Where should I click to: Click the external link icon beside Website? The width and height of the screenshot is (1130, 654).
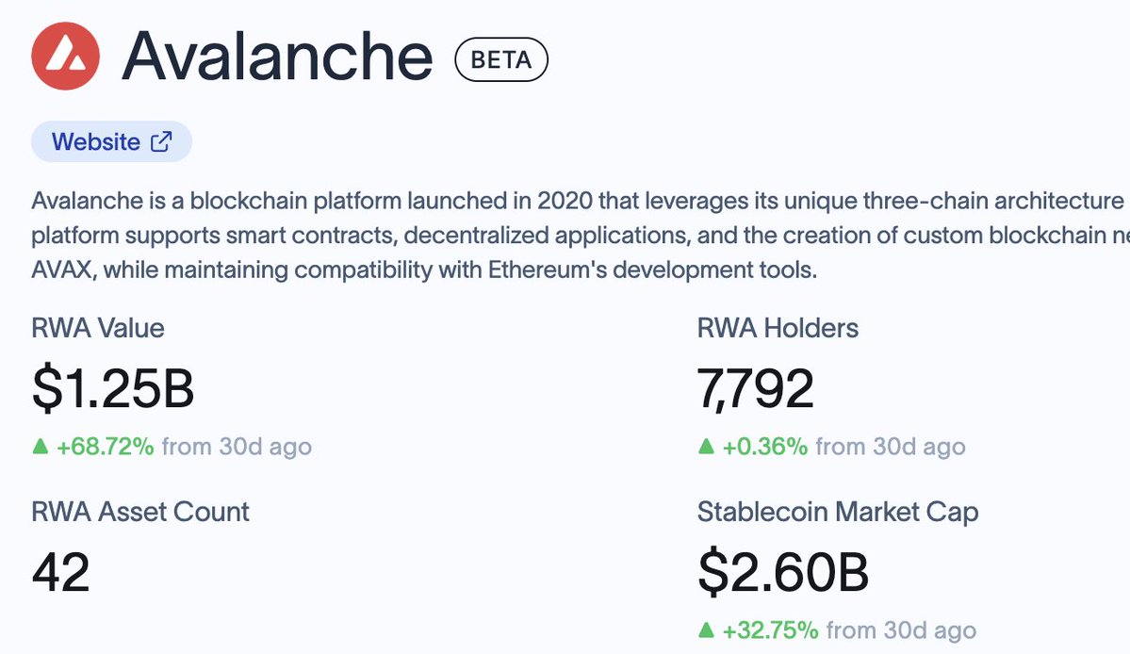162,141
